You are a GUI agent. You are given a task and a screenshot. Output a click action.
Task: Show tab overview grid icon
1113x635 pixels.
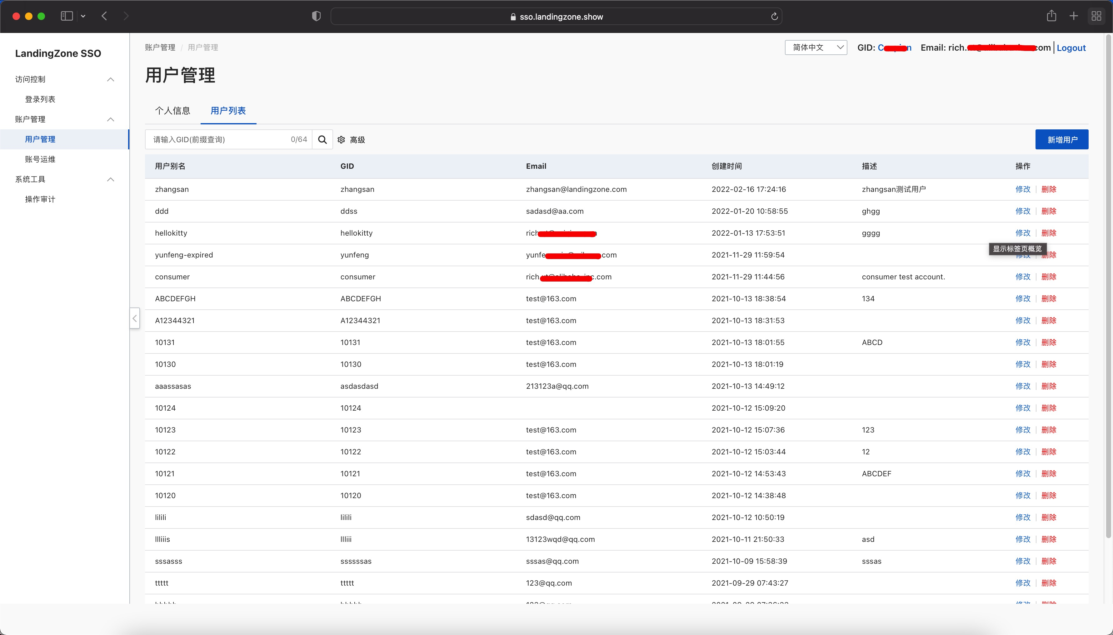click(1096, 16)
